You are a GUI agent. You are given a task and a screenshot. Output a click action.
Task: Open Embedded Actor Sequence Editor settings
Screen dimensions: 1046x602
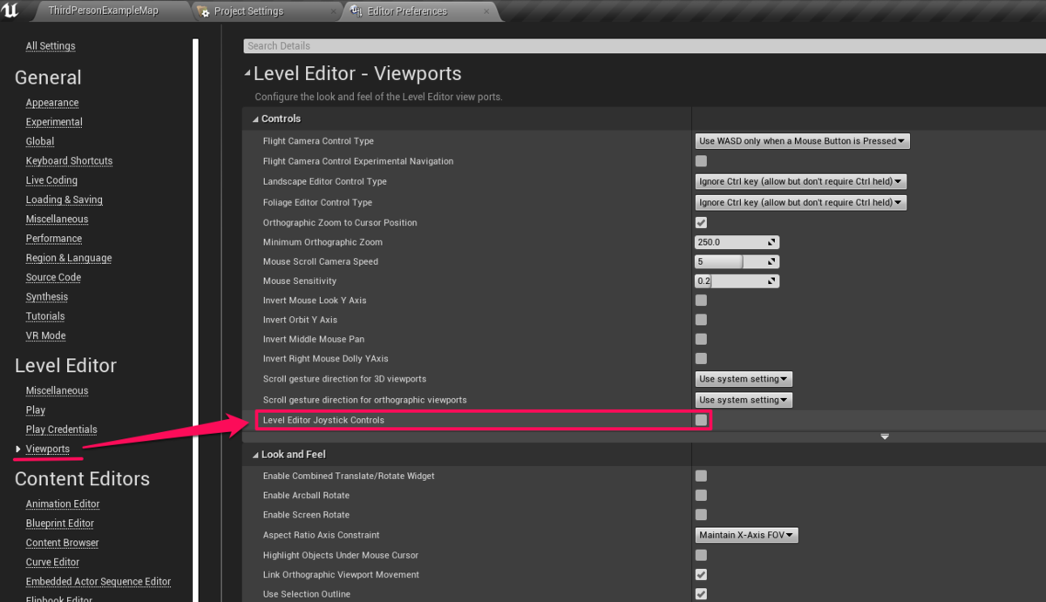point(98,582)
